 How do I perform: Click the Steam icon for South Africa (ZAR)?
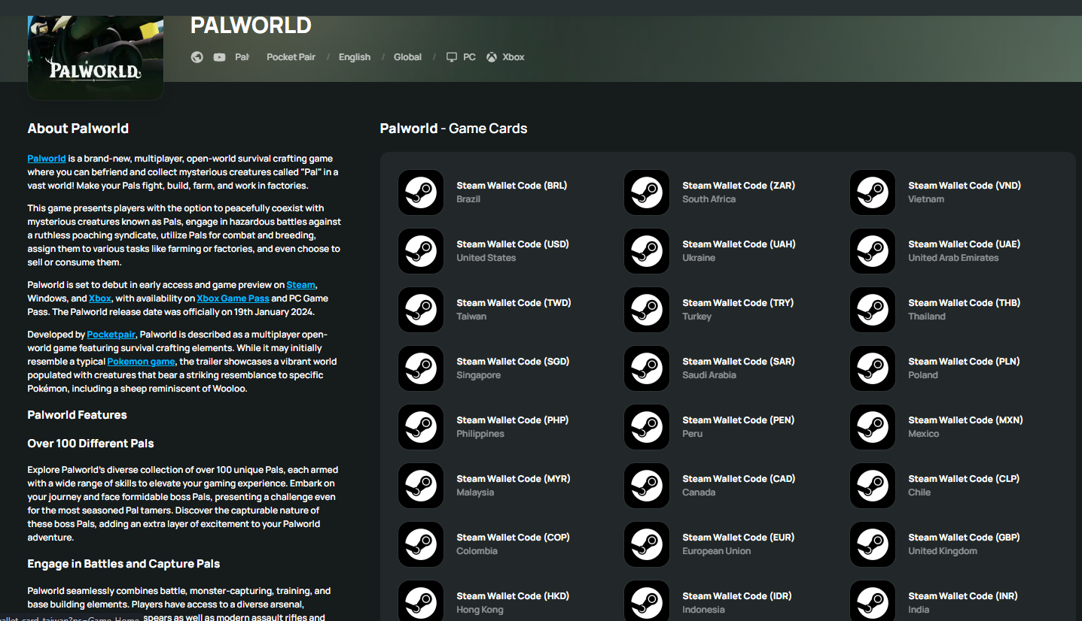pos(647,192)
